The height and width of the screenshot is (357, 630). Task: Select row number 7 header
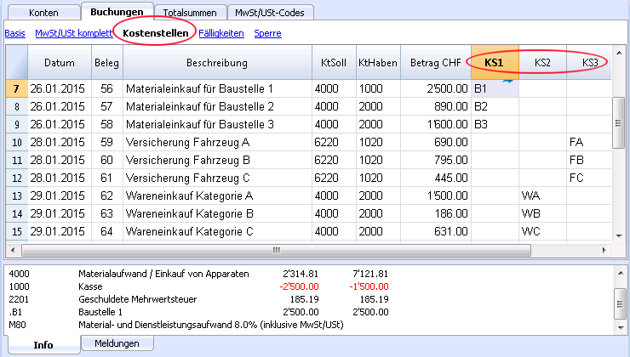pyautogui.click(x=16, y=88)
